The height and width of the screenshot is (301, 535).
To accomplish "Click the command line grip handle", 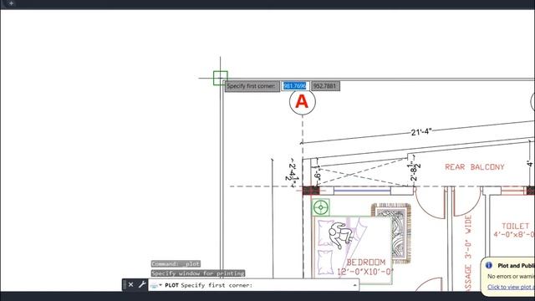I will 125,284.
